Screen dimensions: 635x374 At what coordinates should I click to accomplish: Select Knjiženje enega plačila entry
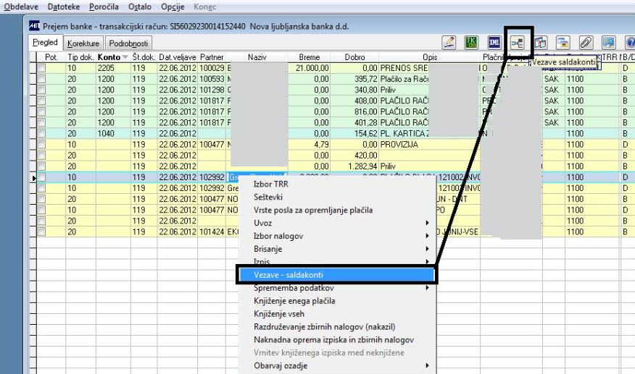338,301
